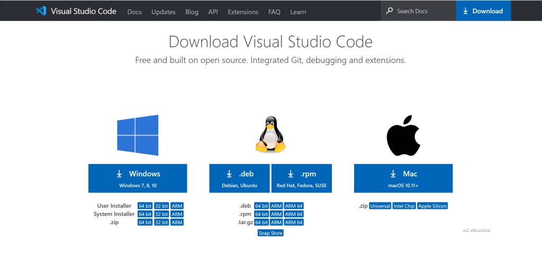Image resolution: width=542 pixels, height=258 pixels.
Task: Download the .deb package for Debian, Ubuntu
Action: (239, 178)
